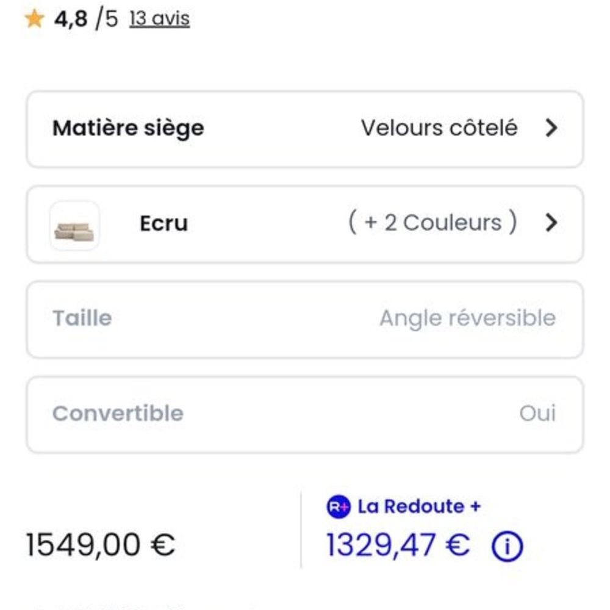
Task: Select the Angle réversible size value
Action: [468, 318]
